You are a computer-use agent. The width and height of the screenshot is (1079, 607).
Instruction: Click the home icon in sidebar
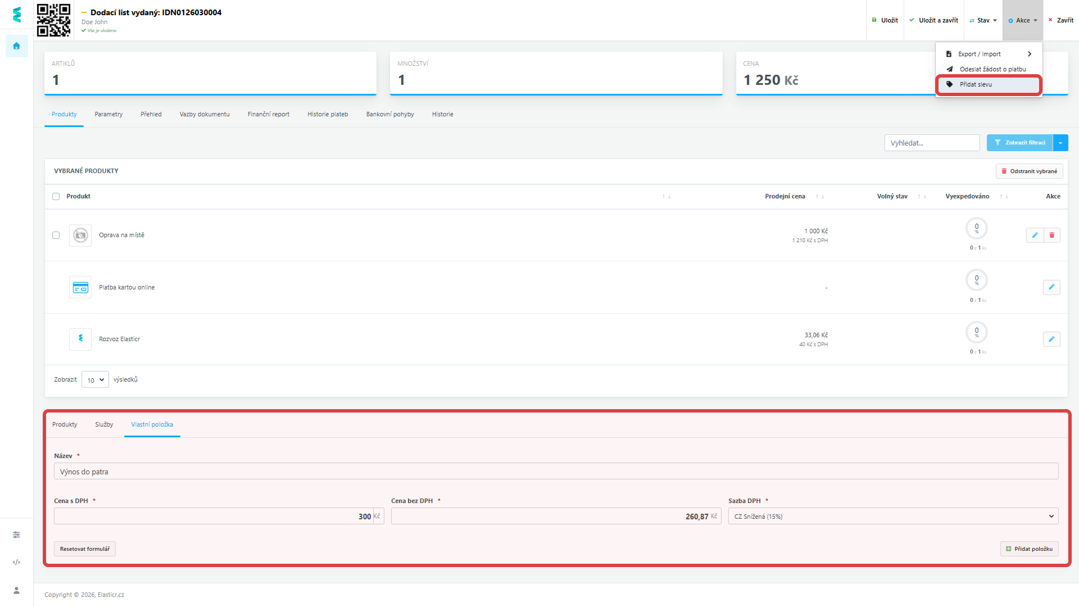coord(16,46)
